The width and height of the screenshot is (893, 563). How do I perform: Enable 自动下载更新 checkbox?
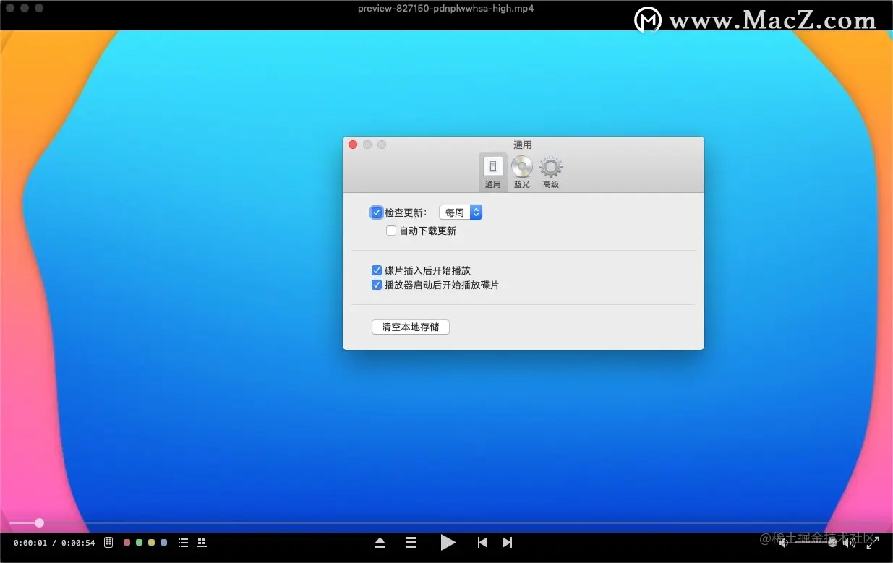point(391,231)
